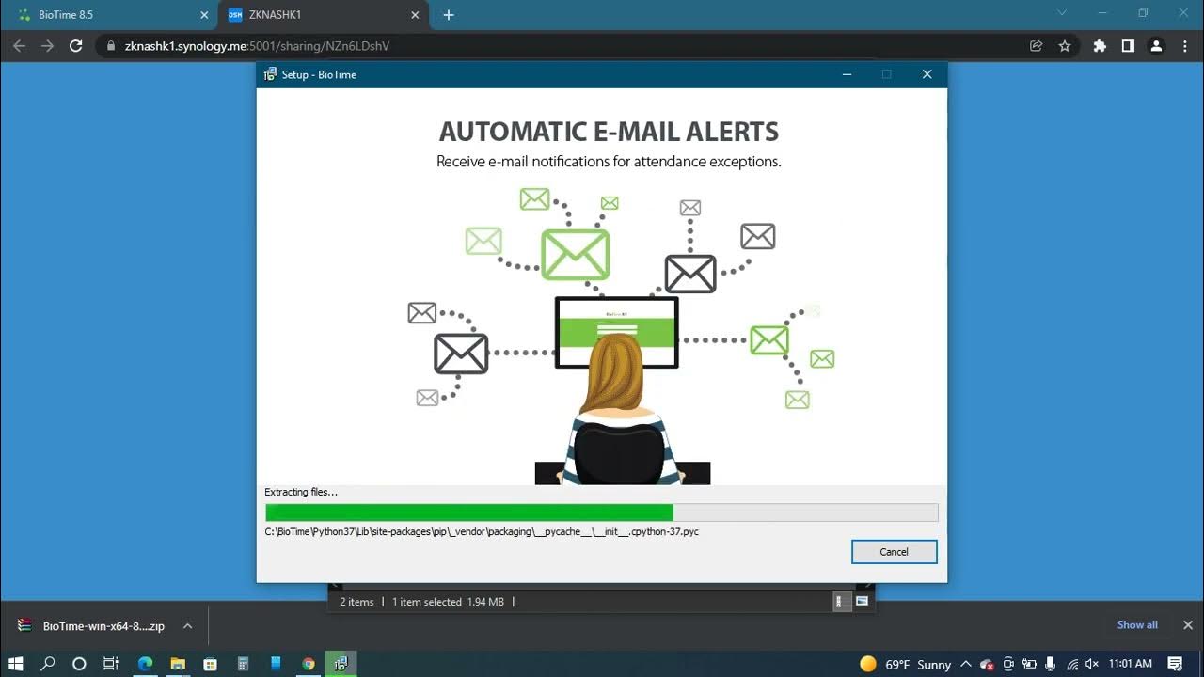Open Chrome tab search chevron
1204x677 pixels.
(1063, 13)
